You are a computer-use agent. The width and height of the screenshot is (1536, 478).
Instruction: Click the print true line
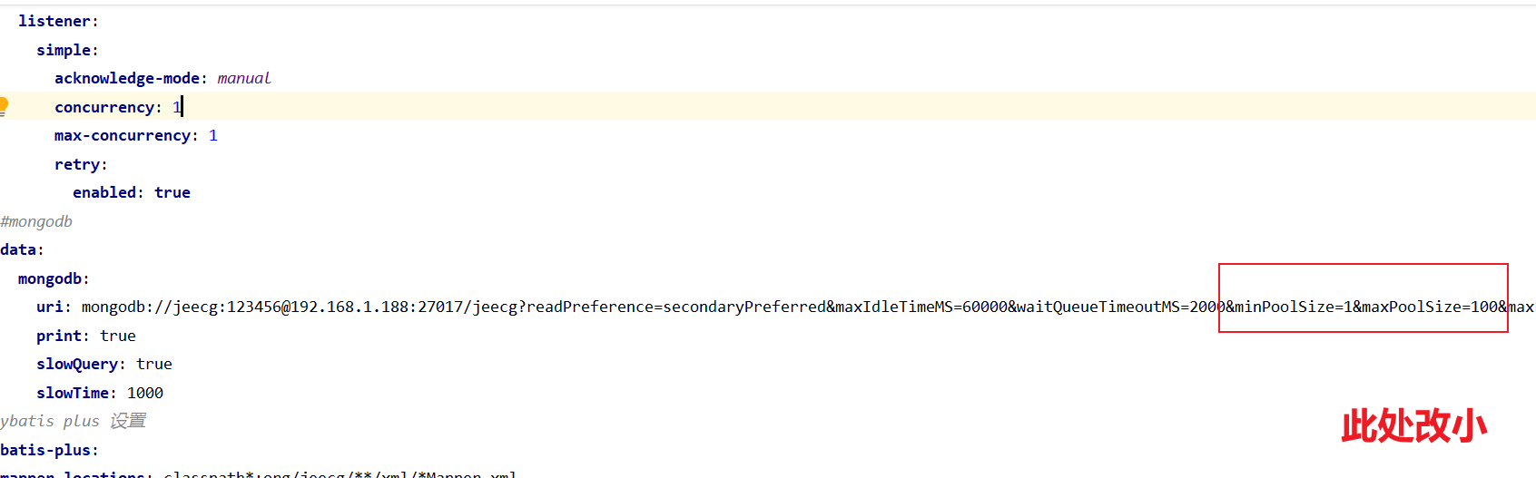tap(86, 336)
